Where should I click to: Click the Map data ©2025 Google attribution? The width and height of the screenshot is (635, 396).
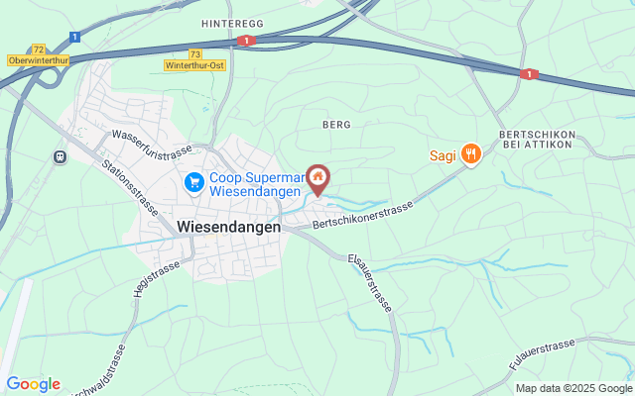point(573,389)
